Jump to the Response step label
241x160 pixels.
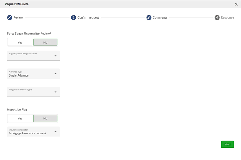tap(227, 17)
